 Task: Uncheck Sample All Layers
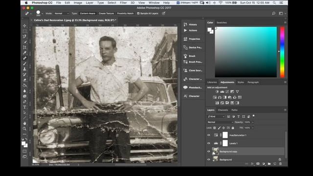coord(138,13)
